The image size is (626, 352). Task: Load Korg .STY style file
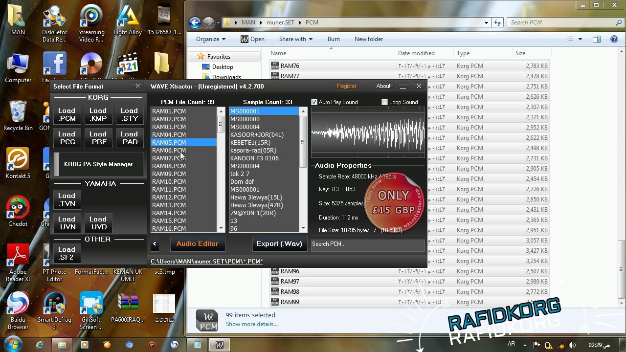pos(129,114)
